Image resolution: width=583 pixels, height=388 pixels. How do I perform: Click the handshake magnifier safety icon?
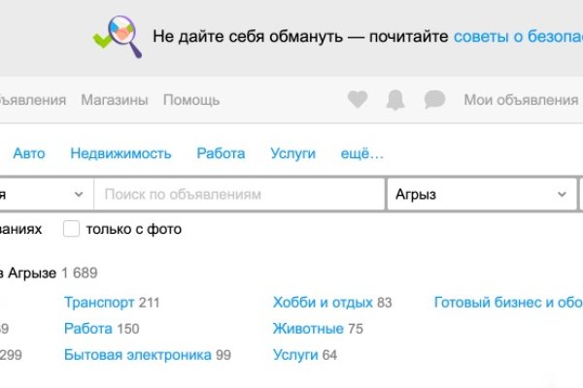pyautogui.click(x=118, y=35)
